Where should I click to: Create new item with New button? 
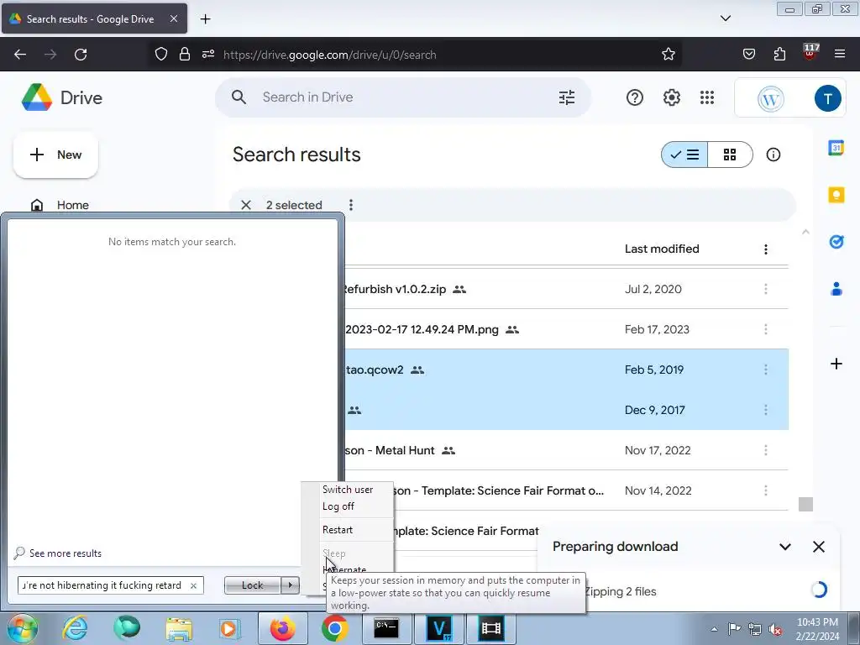click(55, 155)
